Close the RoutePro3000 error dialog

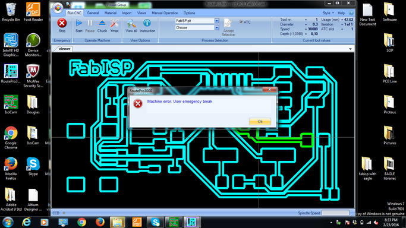pyautogui.click(x=269, y=90)
